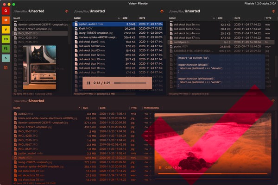Select IMG_8669.JPG in bottom pane

point(83,149)
